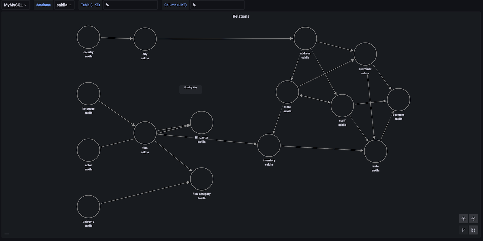Select the country node circle
Viewport: 483px width, 241px height.
tap(88, 37)
